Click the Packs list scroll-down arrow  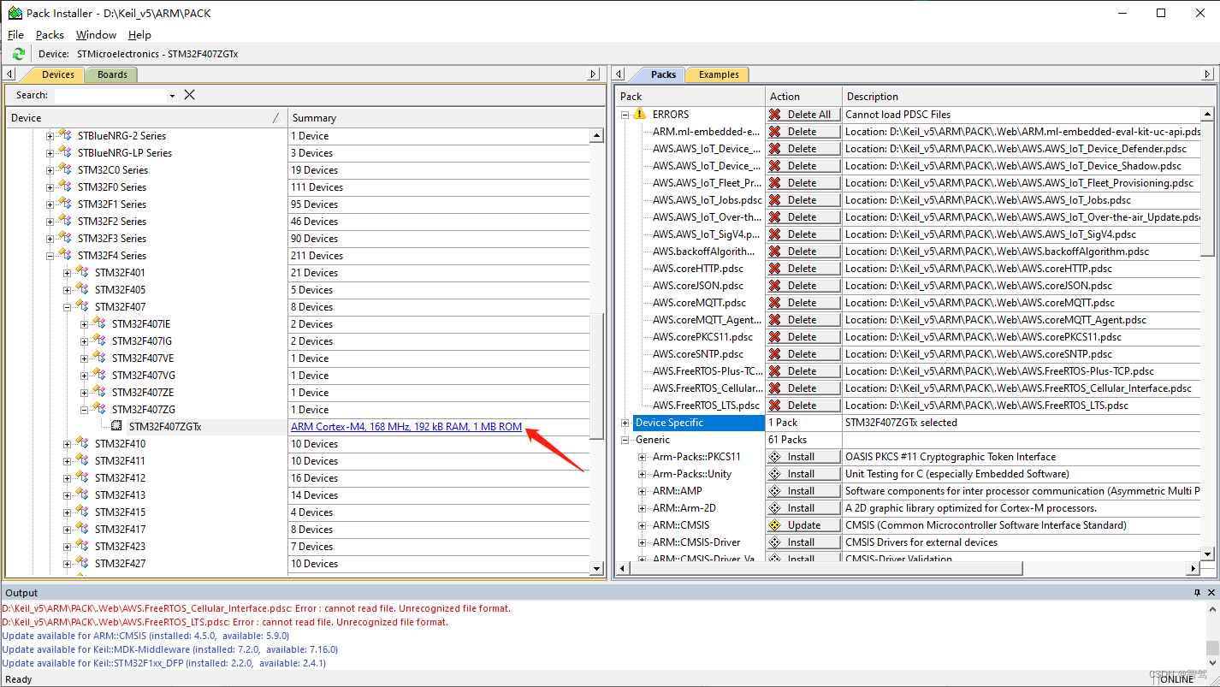(x=1207, y=554)
